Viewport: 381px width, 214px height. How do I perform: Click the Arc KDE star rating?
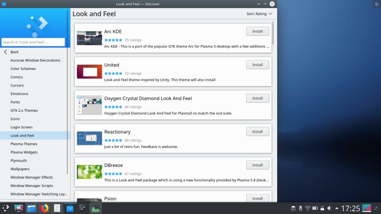113,40
